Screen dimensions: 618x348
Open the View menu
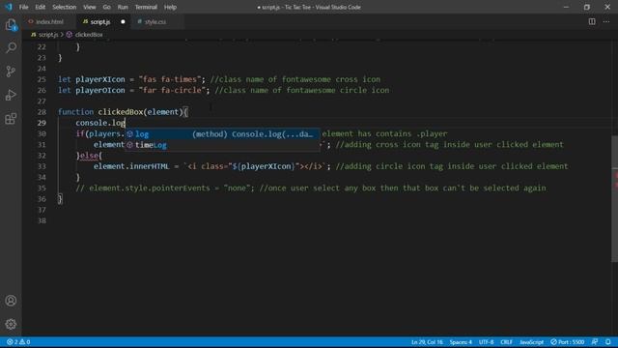(x=90, y=7)
